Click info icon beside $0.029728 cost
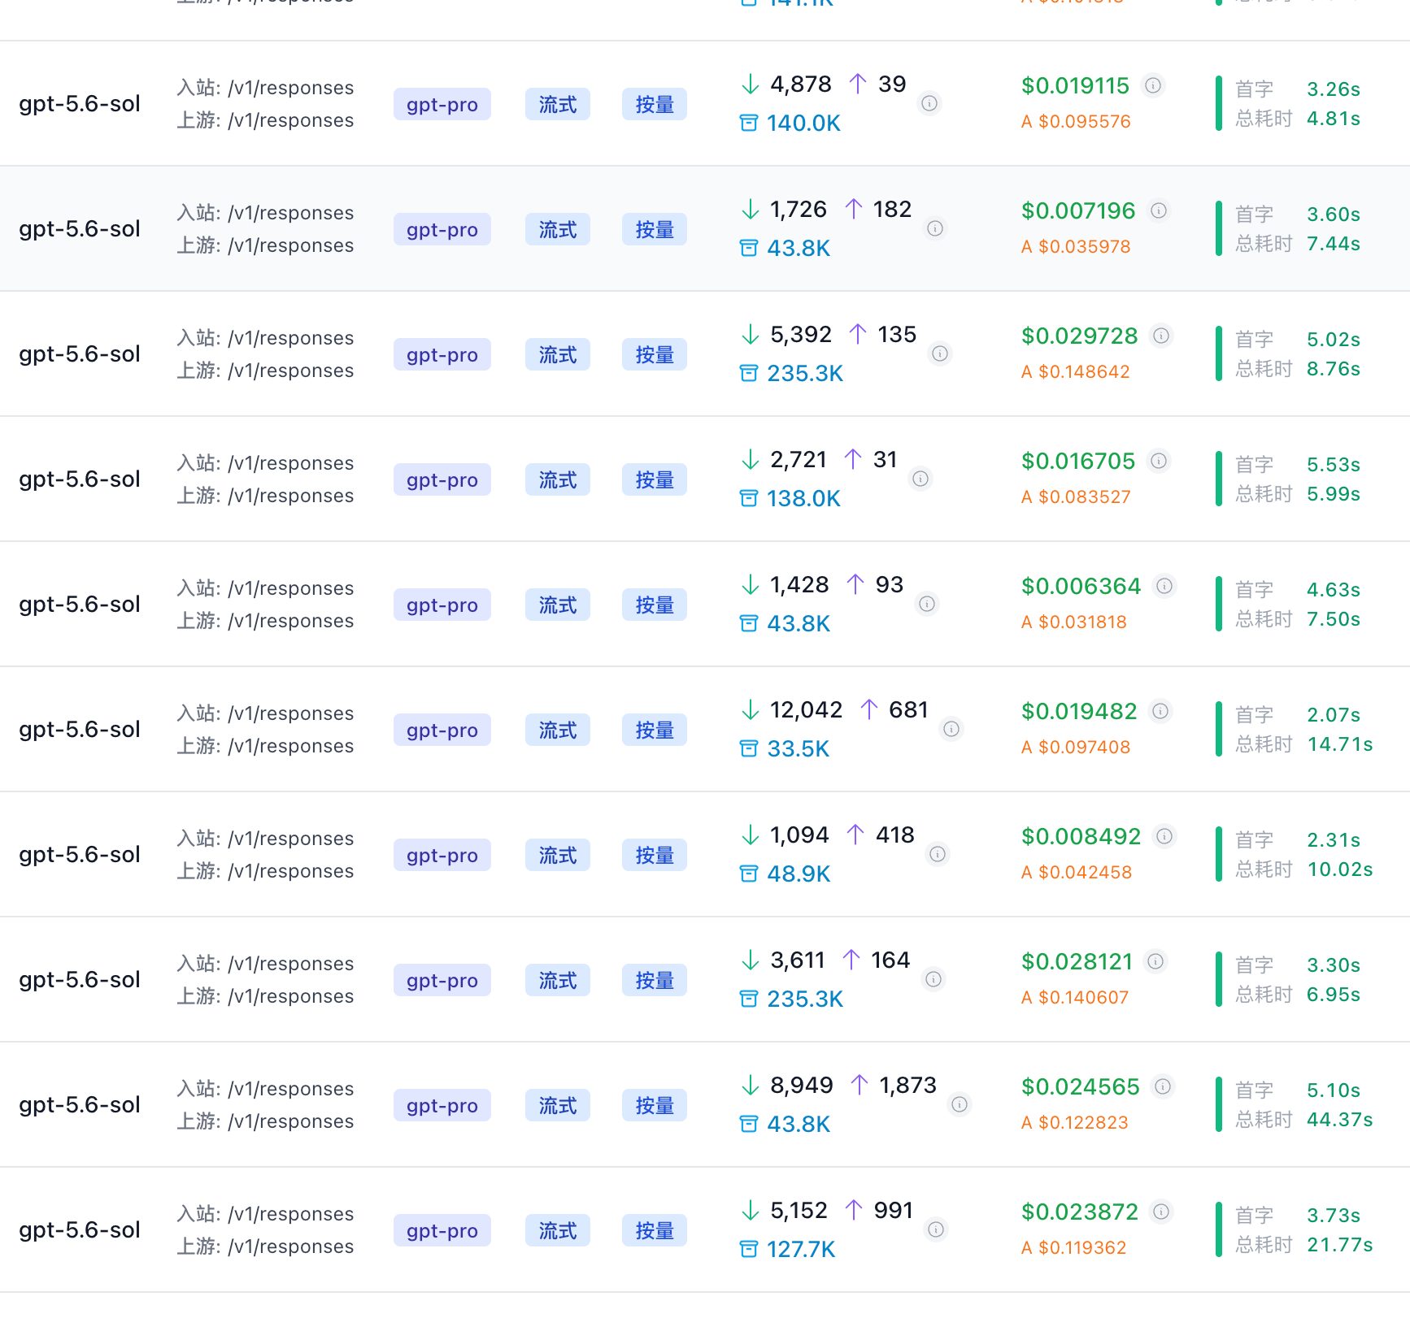Viewport: 1410px width, 1344px height. click(1161, 336)
